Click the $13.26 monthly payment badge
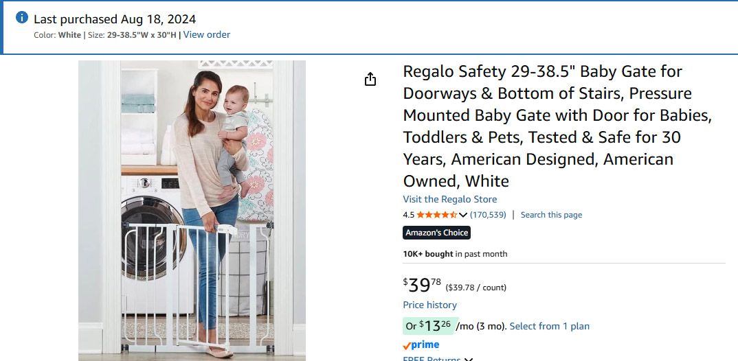 click(x=427, y=325)
